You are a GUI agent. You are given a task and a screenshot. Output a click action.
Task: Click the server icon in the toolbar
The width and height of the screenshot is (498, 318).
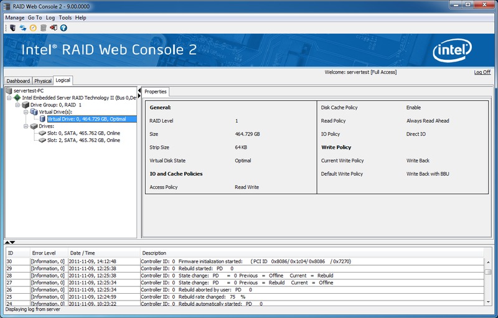(12, 27)
